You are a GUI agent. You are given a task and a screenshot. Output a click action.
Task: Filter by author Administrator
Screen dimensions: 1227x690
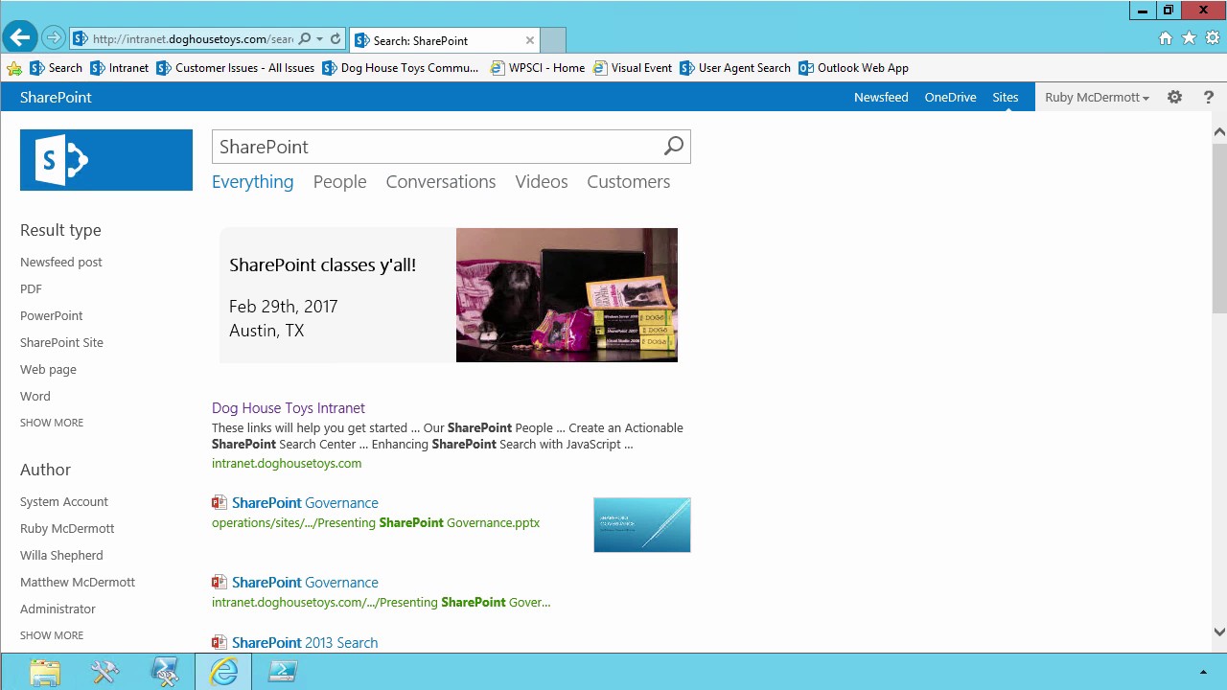(x=58, y=609)
